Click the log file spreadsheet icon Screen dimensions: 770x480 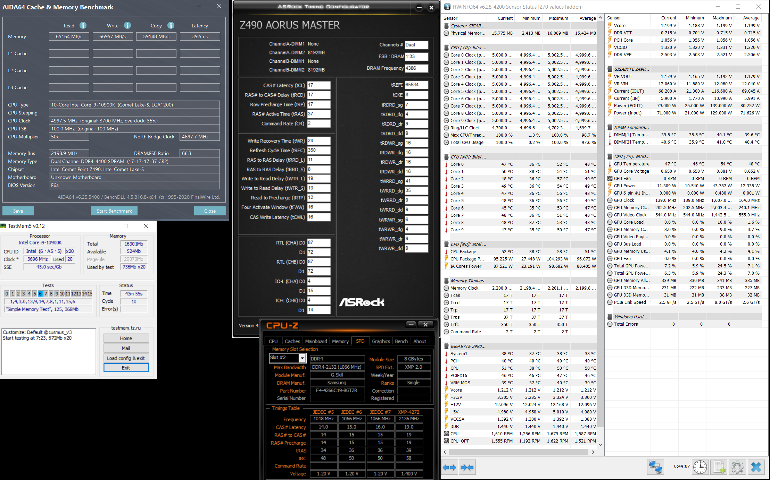point(719,467)
